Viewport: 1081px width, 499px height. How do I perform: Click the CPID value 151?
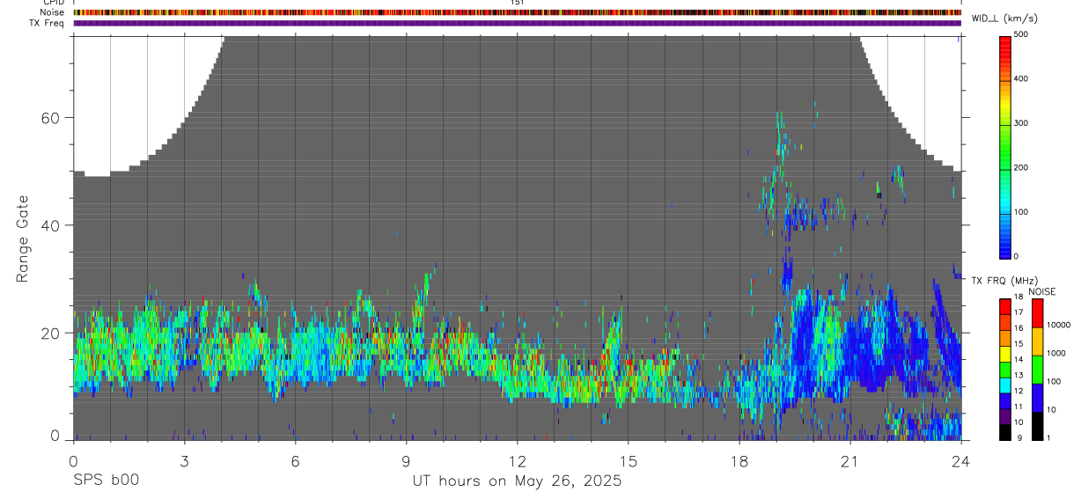pyautogui.click(x=518, y=3)
